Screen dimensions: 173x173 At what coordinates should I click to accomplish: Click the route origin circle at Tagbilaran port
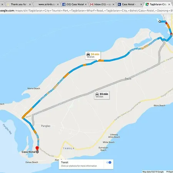pyautogui.click(x=160, y=22)
